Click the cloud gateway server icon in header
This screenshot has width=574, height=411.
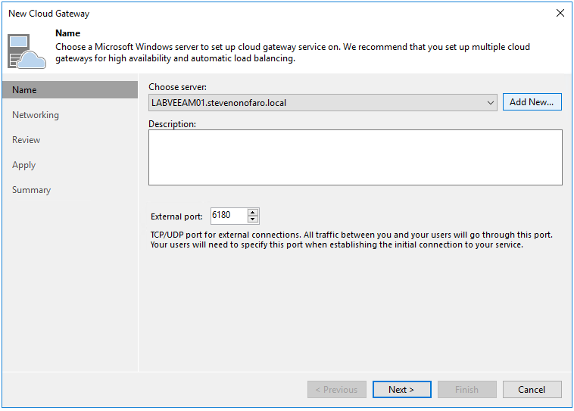pyautogui.click(x=27, y=50)
